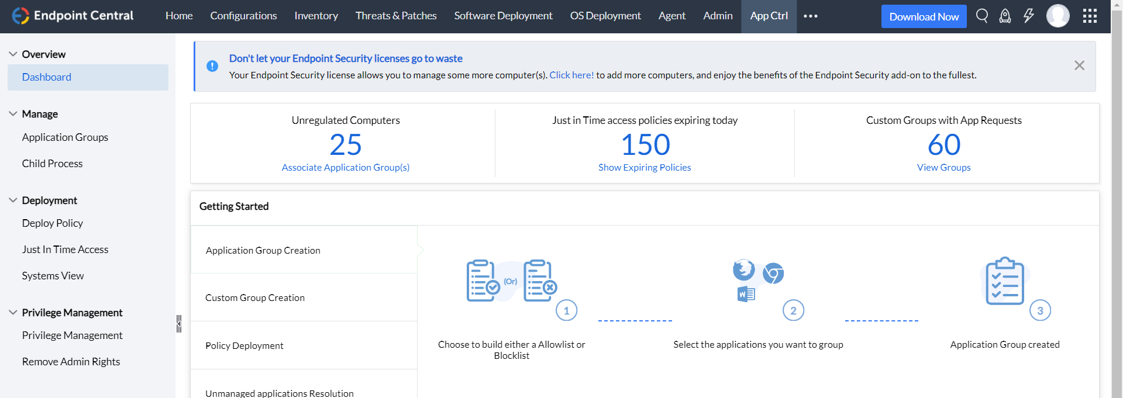Screen dimensions: 1123x398
Task: Collapse the Overview section
Action: tap(13, 54)
